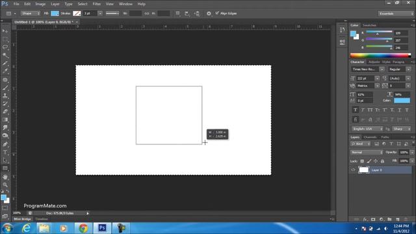Toggle lock image pixels
This screenshot has height=234, width=416.
(x=369, y=161)
